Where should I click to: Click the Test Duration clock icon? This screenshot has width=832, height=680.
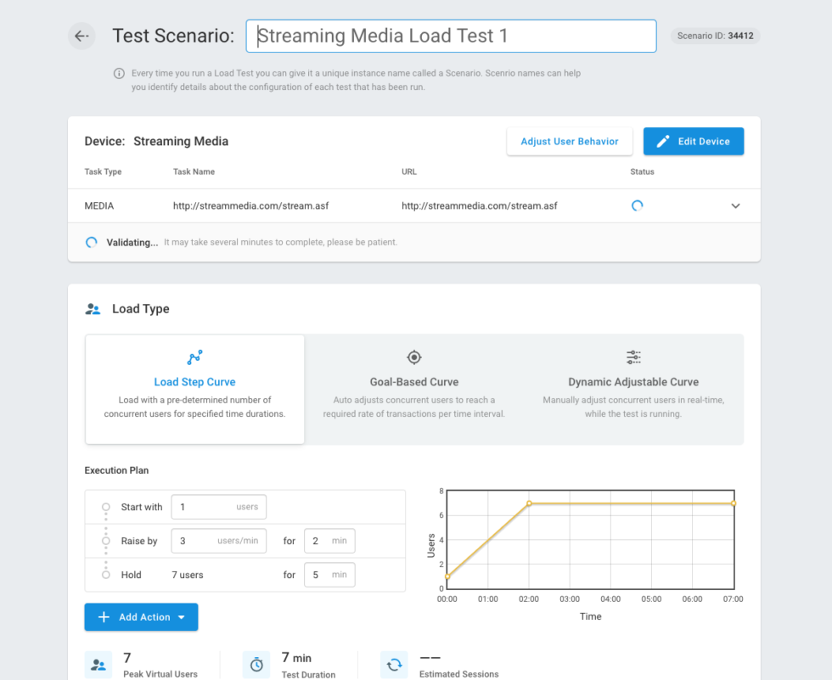tap(256, 664)
